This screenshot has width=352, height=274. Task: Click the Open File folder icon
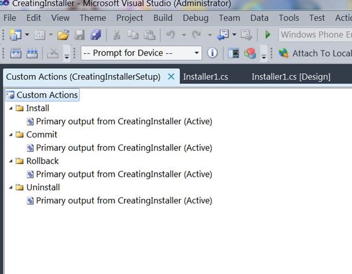63,35
